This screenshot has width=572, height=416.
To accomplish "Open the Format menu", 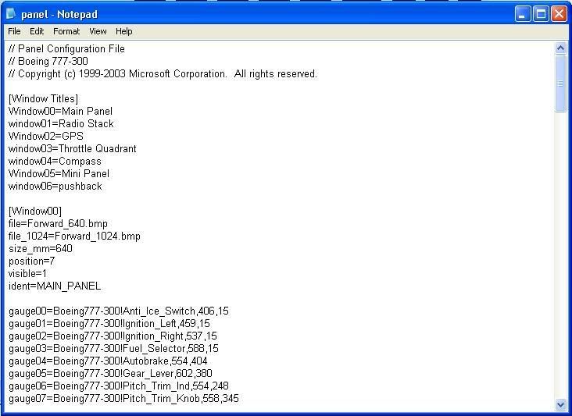I will (66, 31).
